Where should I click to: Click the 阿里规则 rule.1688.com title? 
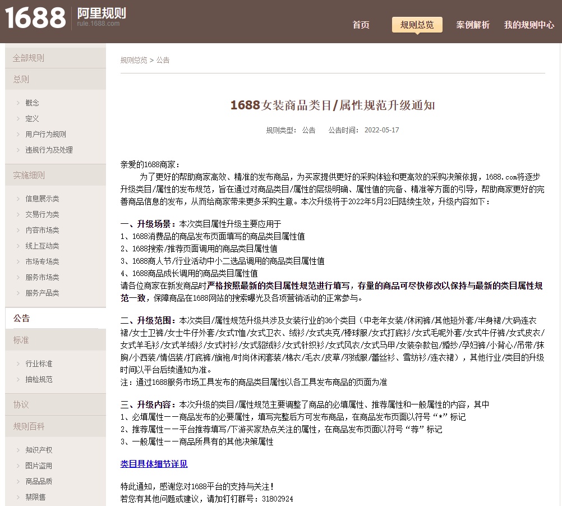102,17
